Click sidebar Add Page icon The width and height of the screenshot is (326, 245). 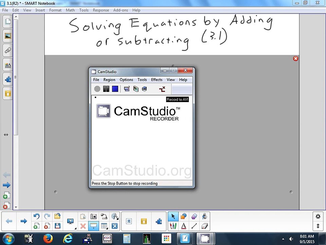click(x=7, y=195)
